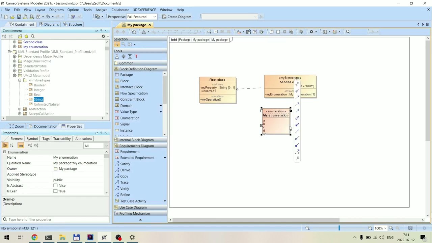Select the Constraint Block palette tool

[132, 99]
